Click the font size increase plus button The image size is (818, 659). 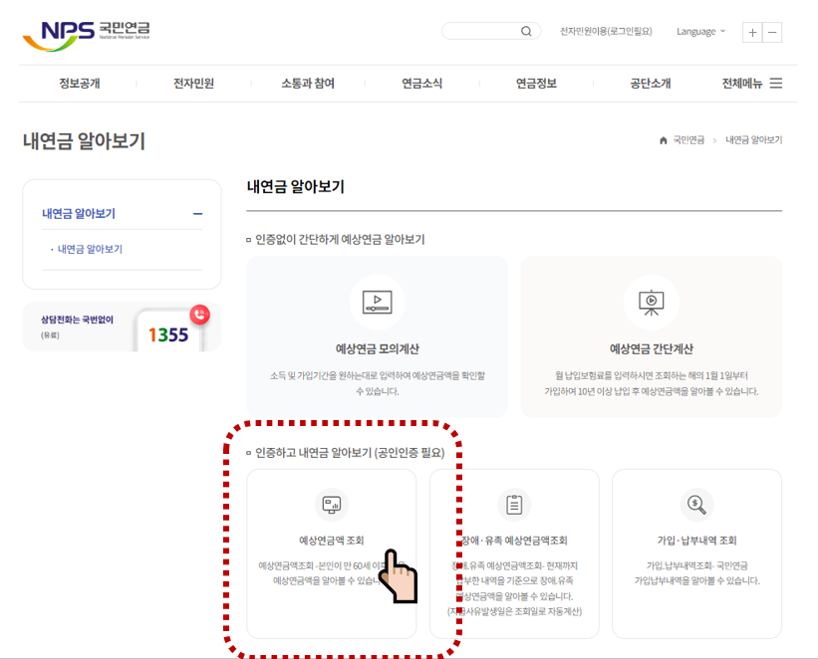click(752, 32)
